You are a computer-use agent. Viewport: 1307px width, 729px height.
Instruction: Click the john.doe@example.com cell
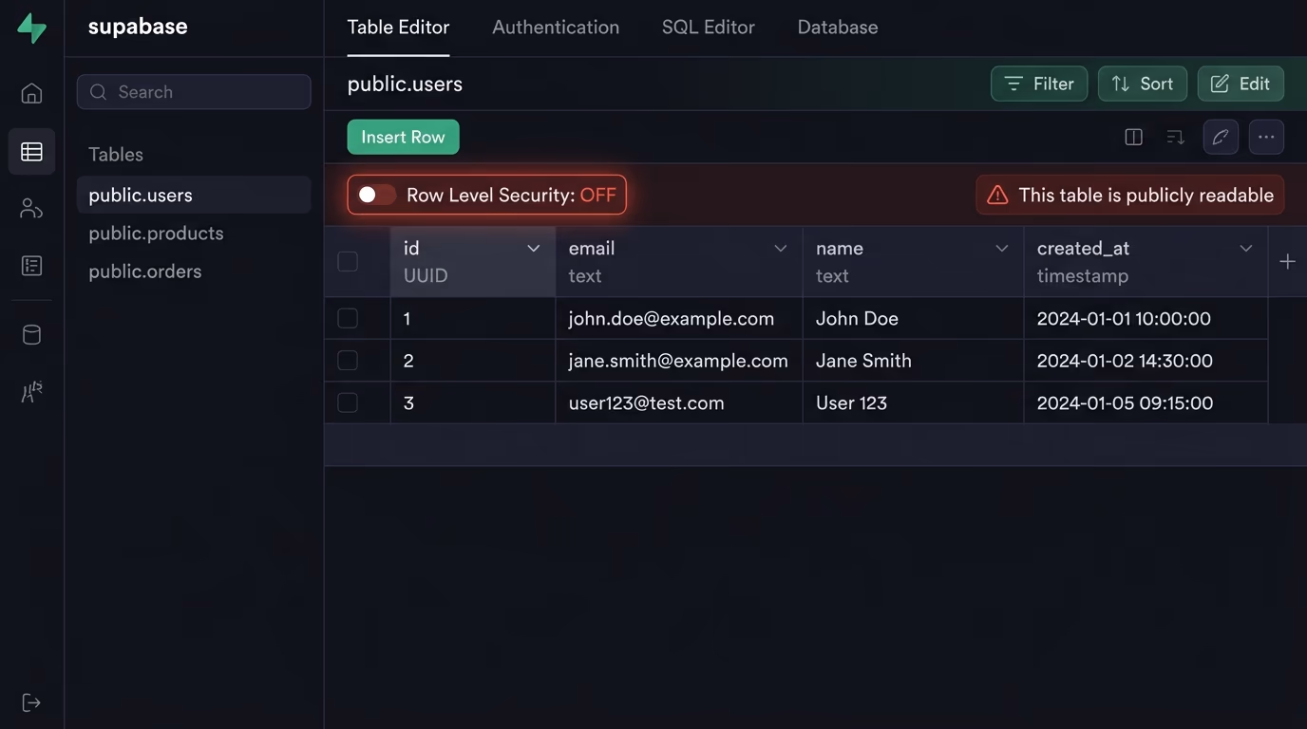(679, 318)
